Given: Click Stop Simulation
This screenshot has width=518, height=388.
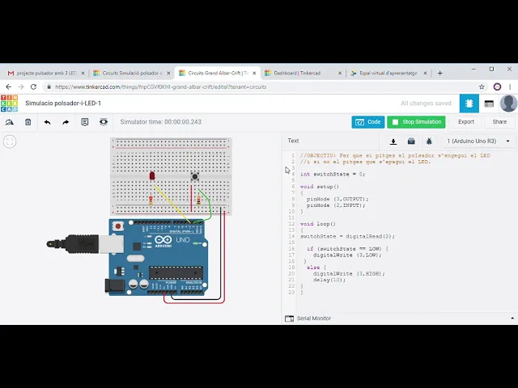Looking at the screenshot, I should coord(416,122).
